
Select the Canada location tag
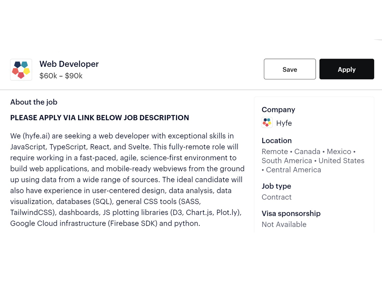pyautogui.click(x=307, y=151)
